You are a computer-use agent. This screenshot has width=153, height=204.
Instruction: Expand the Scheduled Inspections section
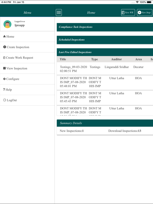coord(105,40)
